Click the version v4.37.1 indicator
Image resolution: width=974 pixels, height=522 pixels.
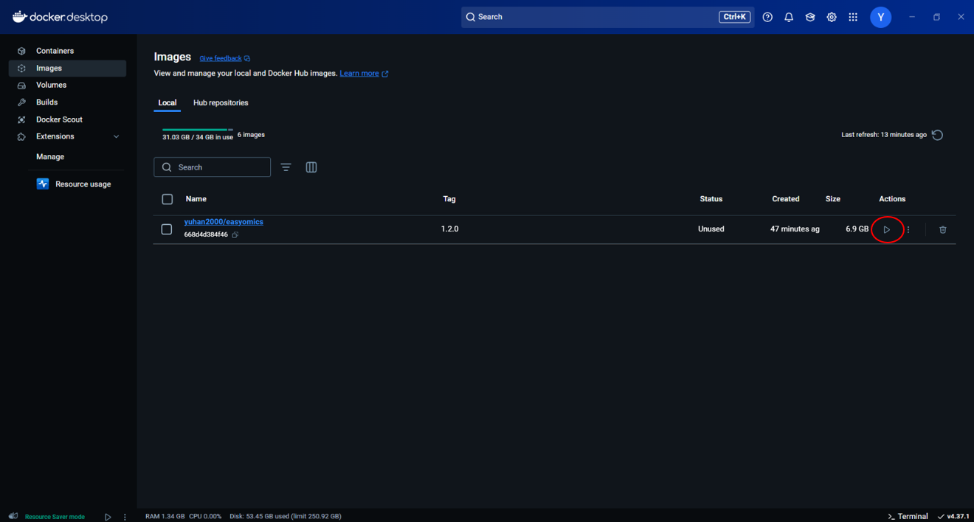click(953, 516)
